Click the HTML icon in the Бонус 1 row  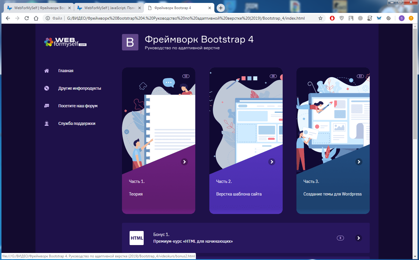(137, 238)
